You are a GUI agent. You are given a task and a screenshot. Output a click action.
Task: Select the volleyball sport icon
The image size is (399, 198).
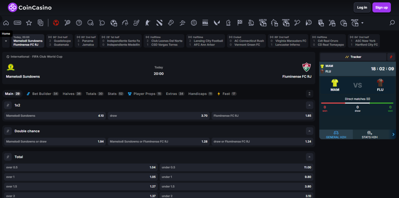click(194, 23)
